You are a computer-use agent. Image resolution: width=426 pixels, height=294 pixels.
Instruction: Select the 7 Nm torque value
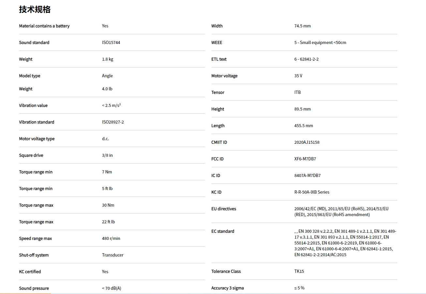pyautogui.click(x=107, y=172)
